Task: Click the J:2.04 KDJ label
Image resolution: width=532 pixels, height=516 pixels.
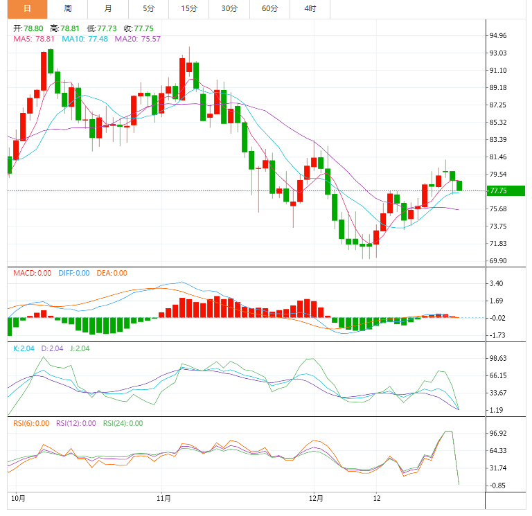Action: (80, 348)
